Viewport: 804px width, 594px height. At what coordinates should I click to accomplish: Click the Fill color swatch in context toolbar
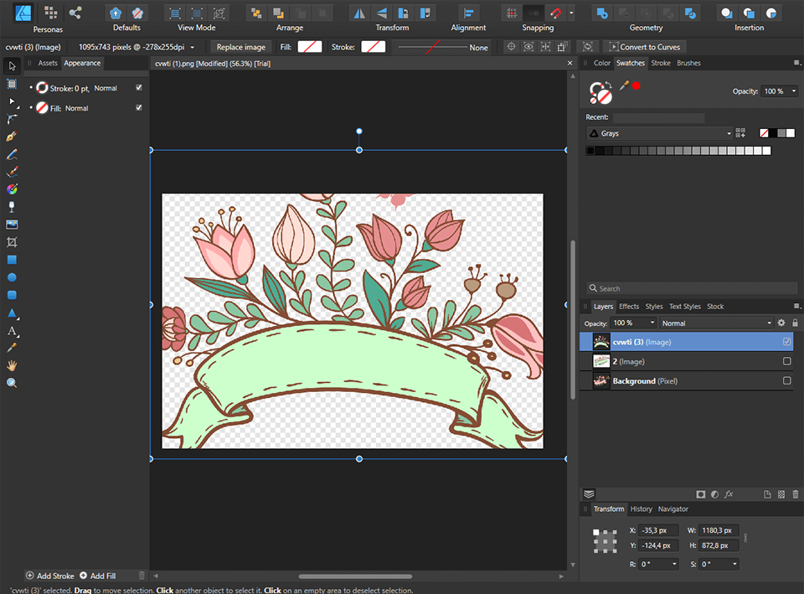(310, 47)
